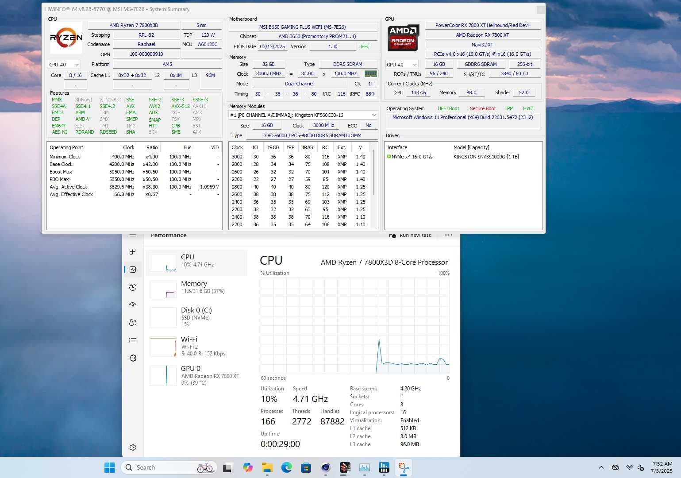Open File Explorer from taskbar
681x478 pixels.
(267, 467)
